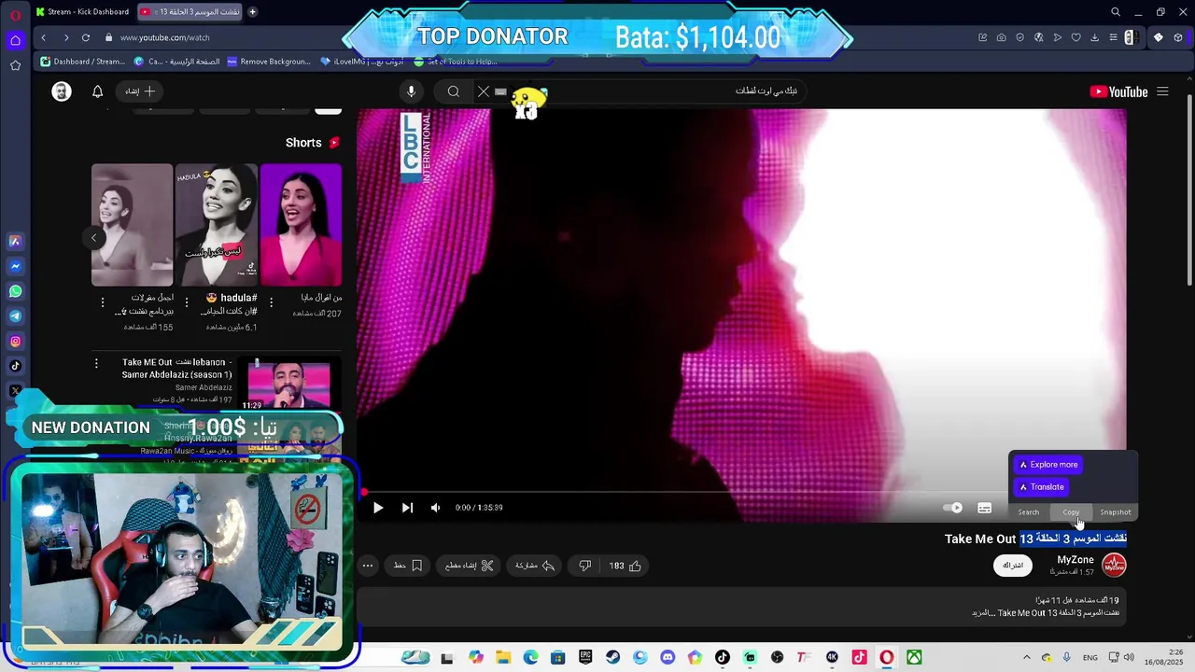Open new browser tab plus

[x=252, y=11]
